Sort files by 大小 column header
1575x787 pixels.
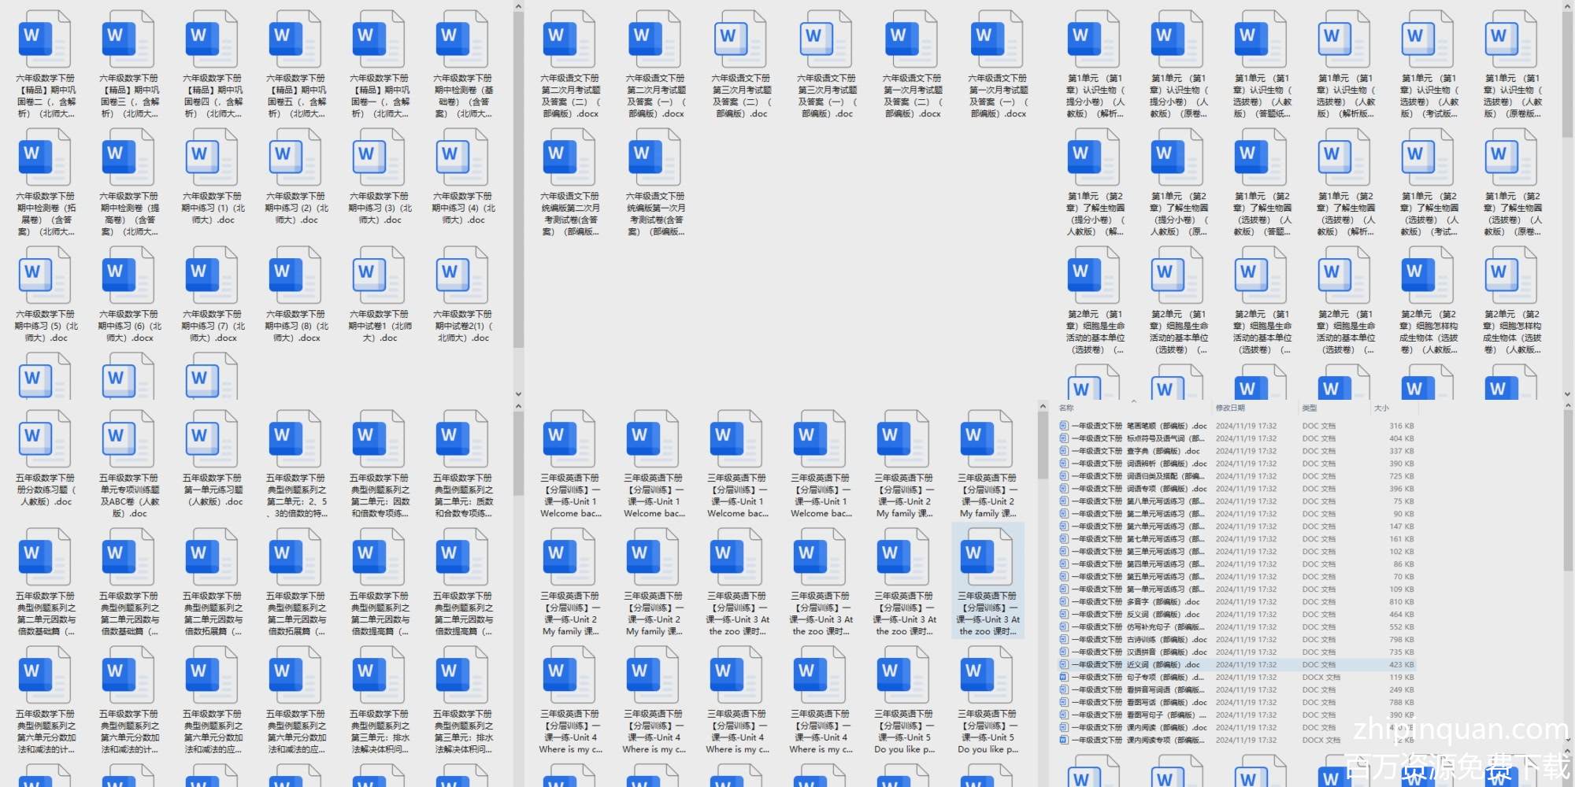coord(1381,408)
